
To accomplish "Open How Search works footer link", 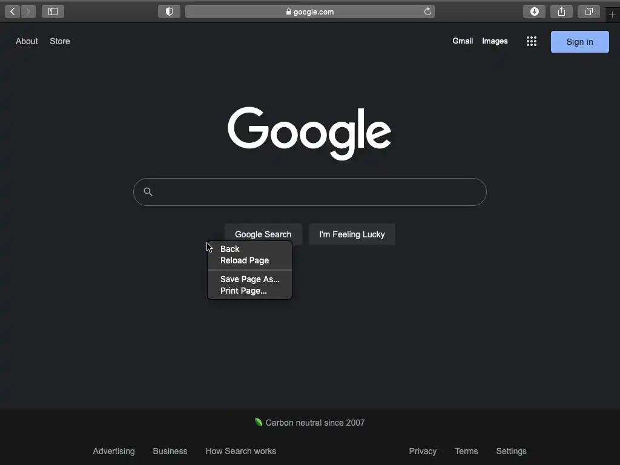I will tap(241, 451).
